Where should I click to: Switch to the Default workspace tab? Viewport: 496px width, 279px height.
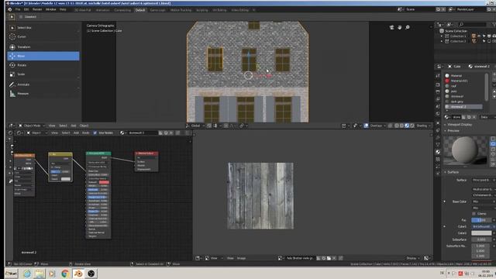[x=140, y=10]
